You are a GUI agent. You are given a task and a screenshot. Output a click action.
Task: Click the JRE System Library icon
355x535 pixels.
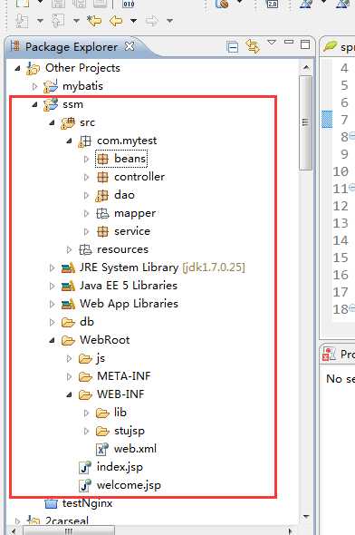[x=68, y=267]
